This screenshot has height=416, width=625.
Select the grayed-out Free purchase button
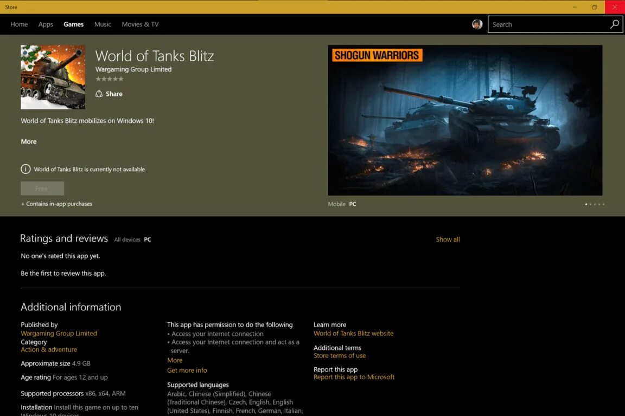click(x=42, y=188)
